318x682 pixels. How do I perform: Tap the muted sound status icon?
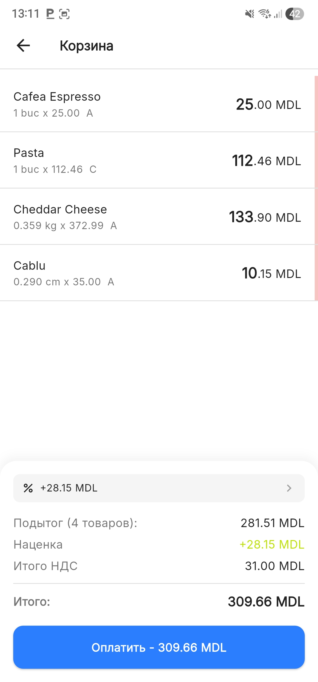coord(250,14)
